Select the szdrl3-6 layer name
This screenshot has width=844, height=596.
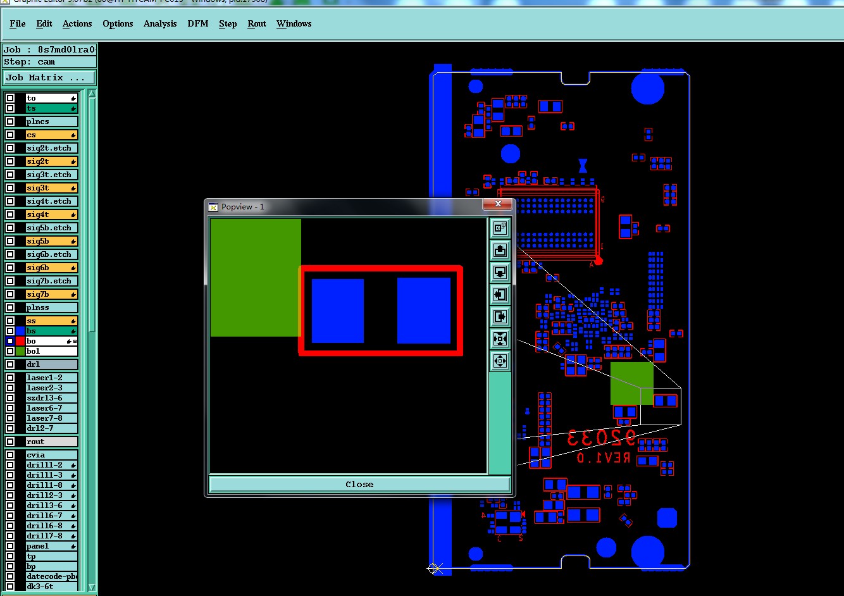point(51,398)
